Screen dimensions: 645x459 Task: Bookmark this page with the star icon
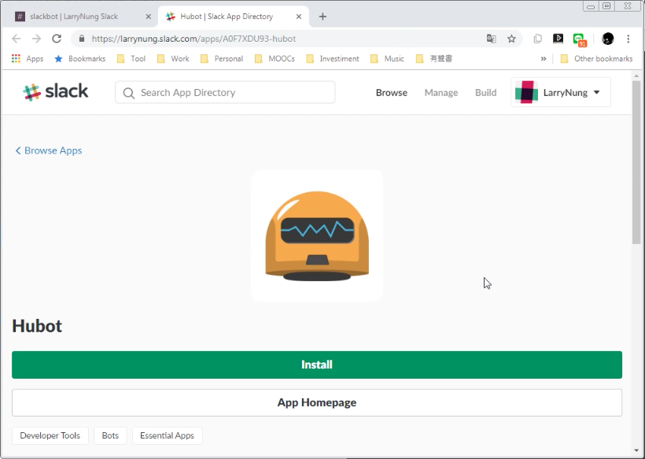[511, 39]
